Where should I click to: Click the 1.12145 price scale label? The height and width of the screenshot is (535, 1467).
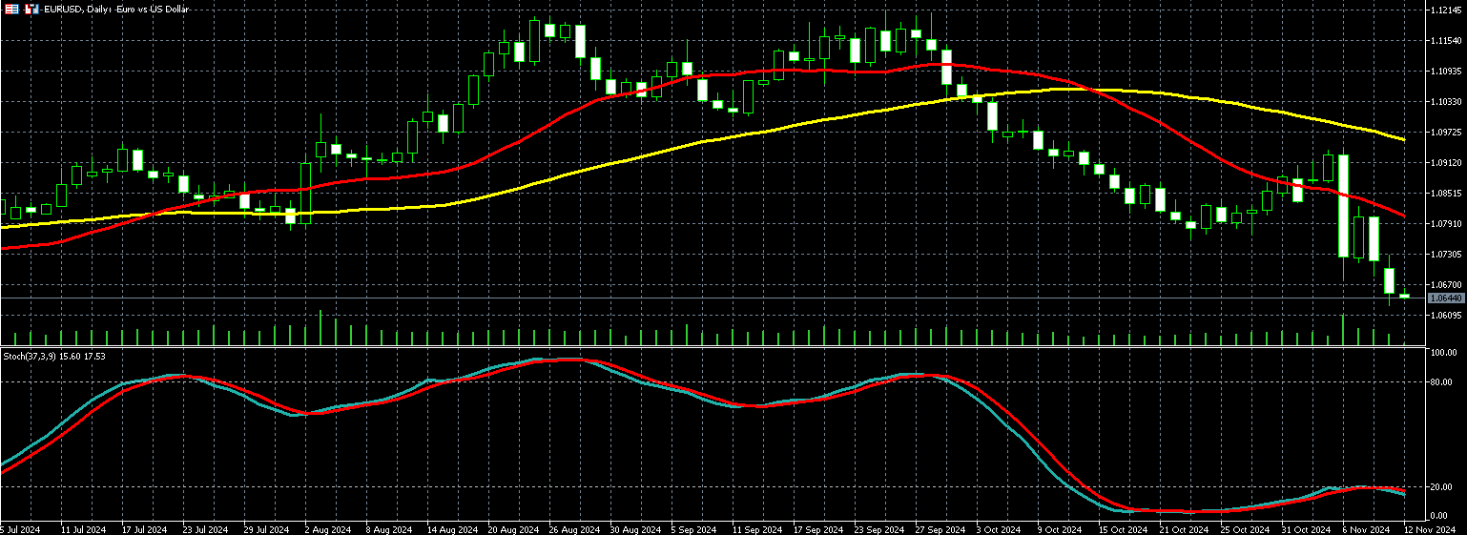tap(1446, 10)
